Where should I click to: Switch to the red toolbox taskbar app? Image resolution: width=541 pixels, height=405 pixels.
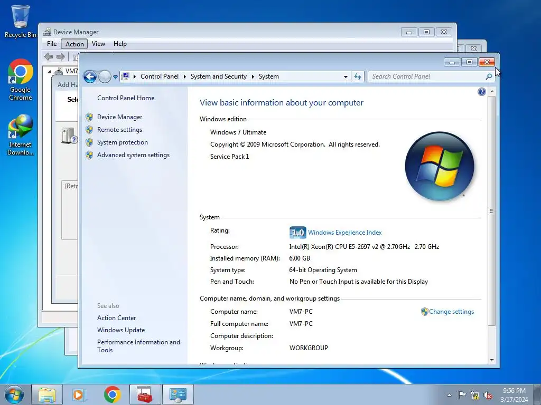[145, 394]
